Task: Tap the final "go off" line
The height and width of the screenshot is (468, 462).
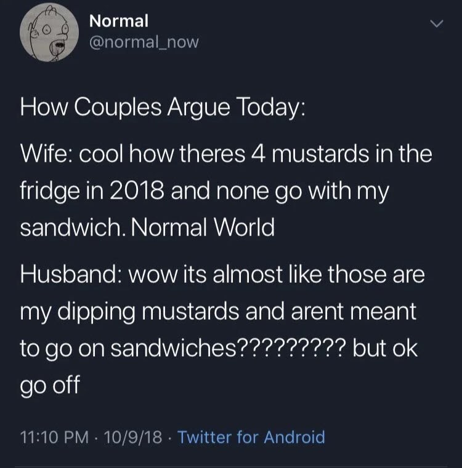Action: pyautogui.click(x=51, y=387)
